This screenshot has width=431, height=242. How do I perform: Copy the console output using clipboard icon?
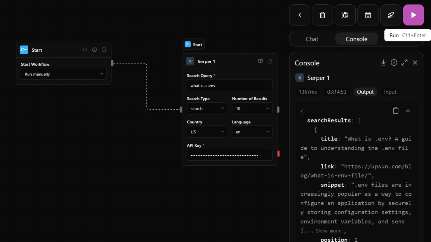tap(396, 111)
